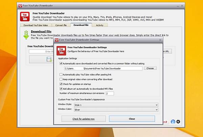Enable keep original video when converting

61,79
